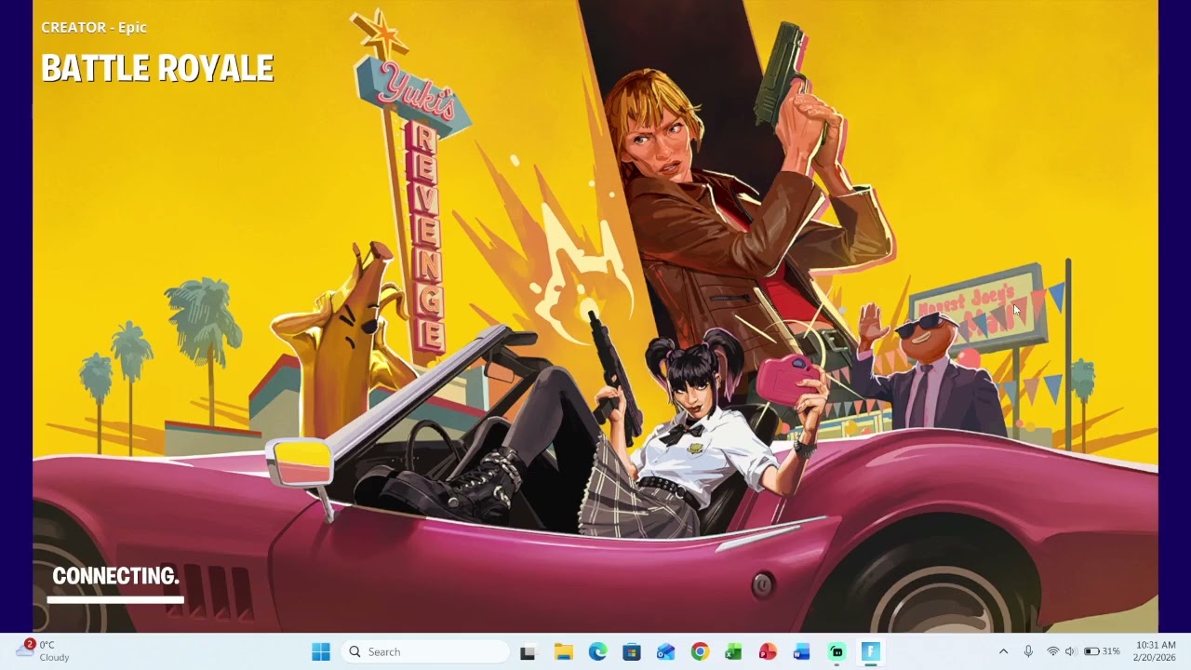
Task: Open Wi-Fi network settings icon
Action: click(x=1052, y=652)
